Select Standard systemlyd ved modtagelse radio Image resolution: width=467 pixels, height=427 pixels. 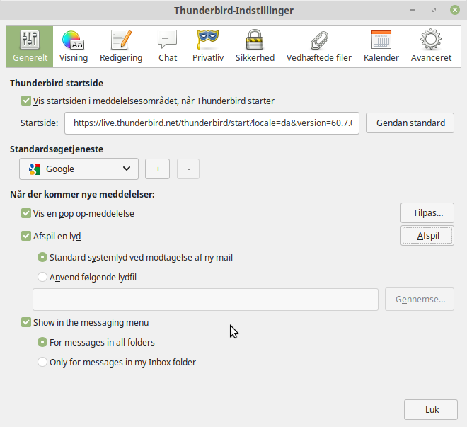click(x=42, y=257)
